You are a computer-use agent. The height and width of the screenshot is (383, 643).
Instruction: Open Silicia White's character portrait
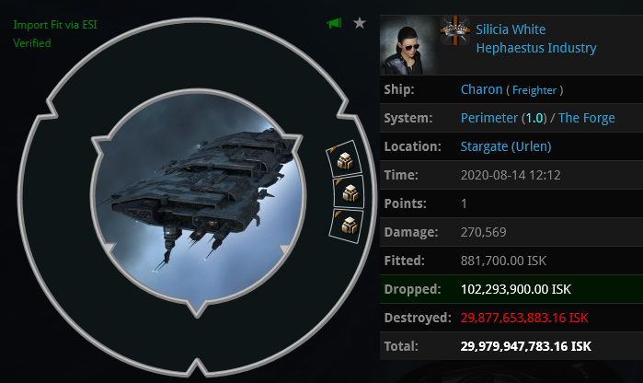[x=408, y=45]
